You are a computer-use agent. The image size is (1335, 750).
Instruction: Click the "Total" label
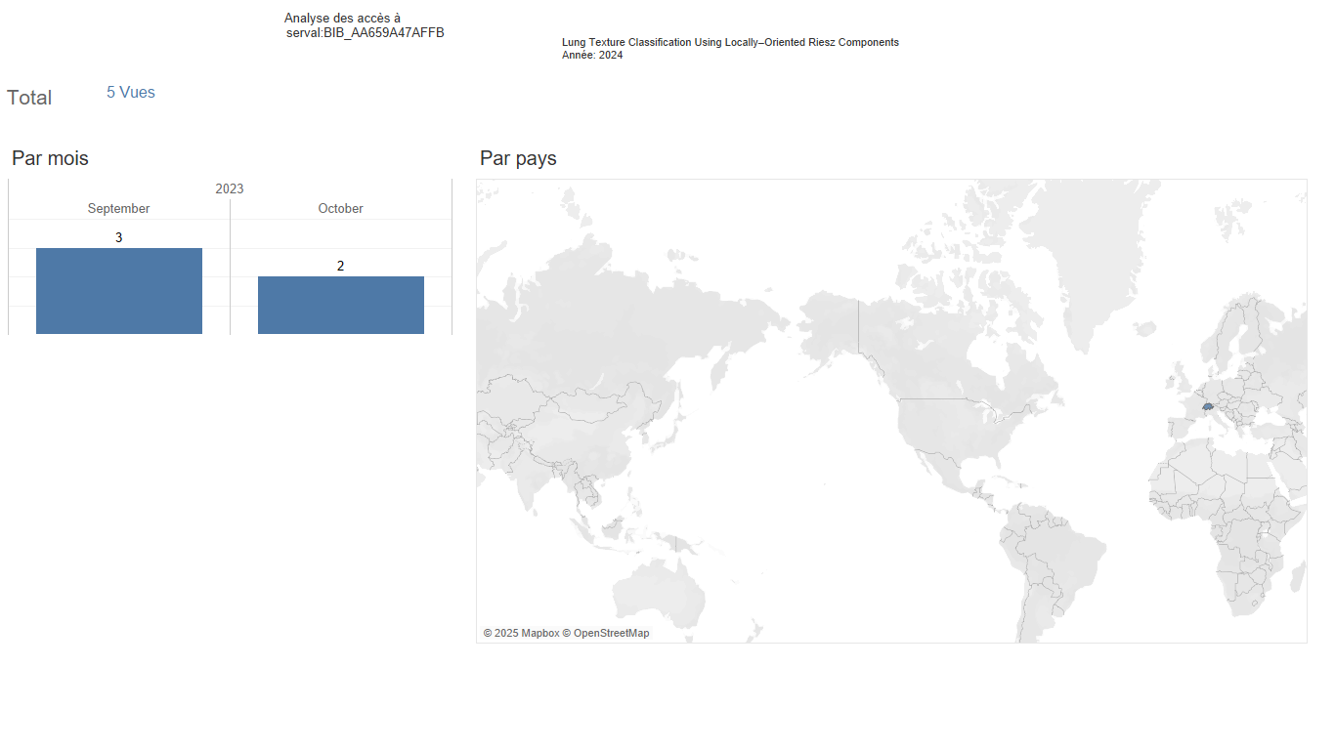(x=29, y=98)
